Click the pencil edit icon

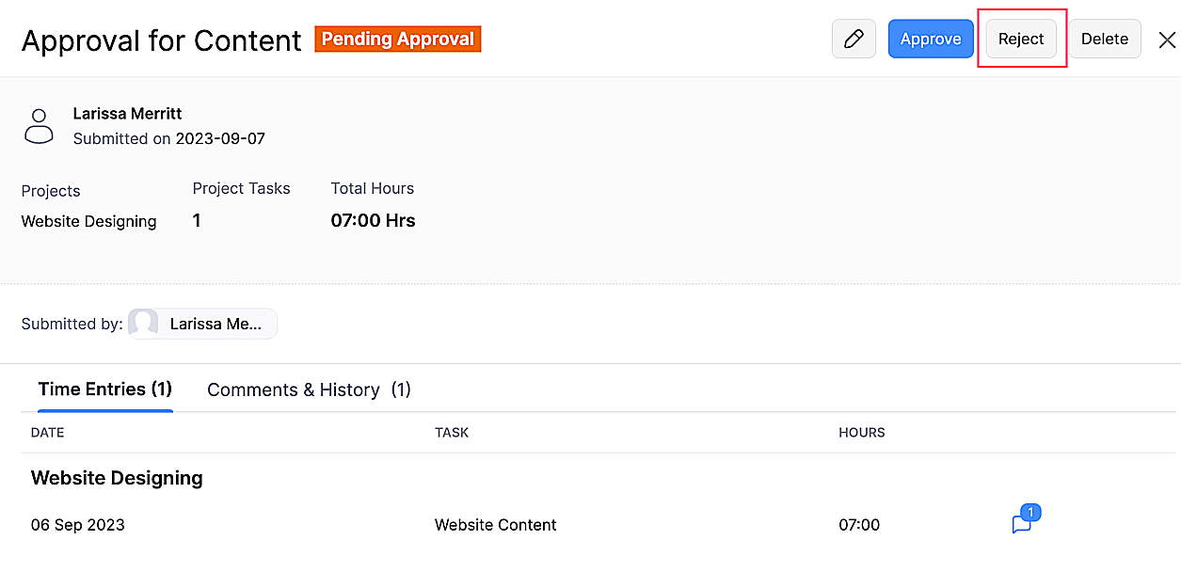(854, 39)
